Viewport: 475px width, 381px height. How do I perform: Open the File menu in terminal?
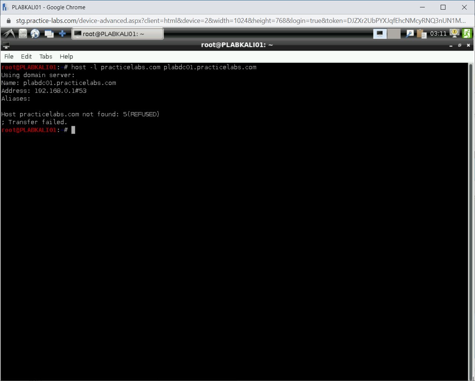9,56
